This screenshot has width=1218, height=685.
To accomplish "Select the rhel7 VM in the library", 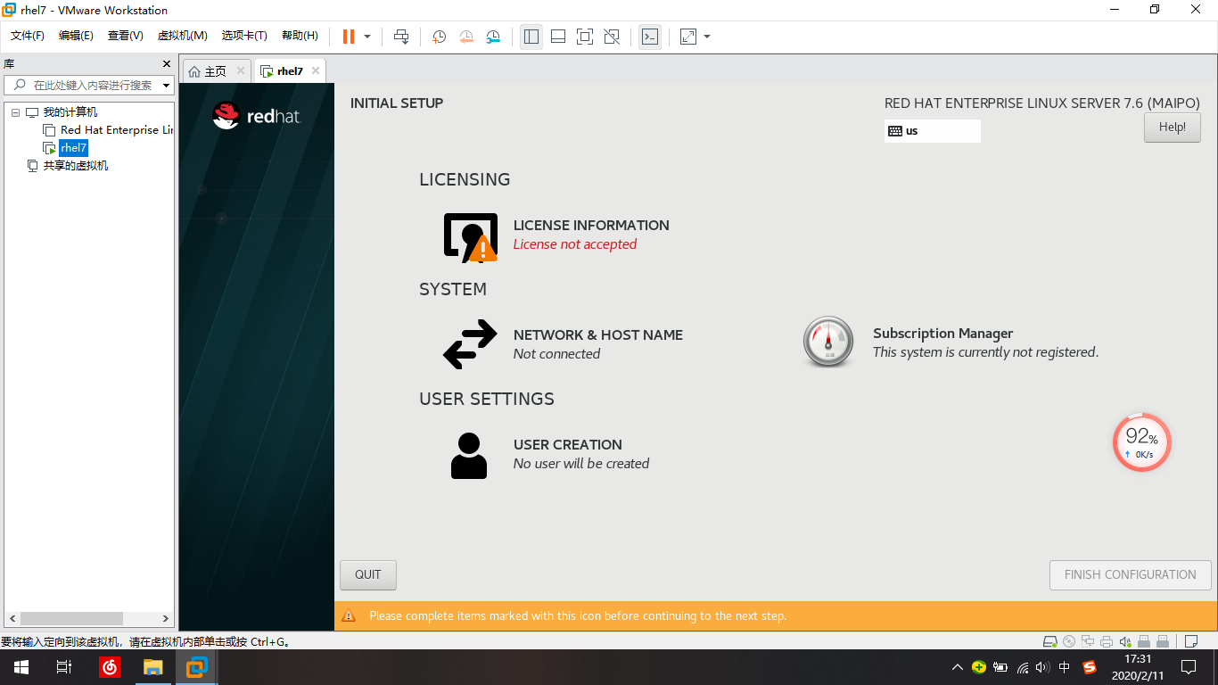I will (73, 148).
